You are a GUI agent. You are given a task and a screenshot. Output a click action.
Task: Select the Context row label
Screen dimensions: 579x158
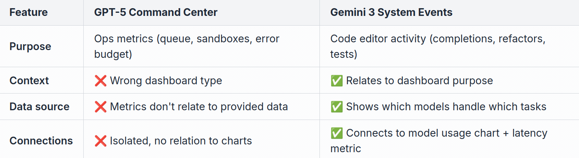tap(29, 81)
